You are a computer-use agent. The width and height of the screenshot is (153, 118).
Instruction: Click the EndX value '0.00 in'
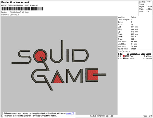click(133, 37)
